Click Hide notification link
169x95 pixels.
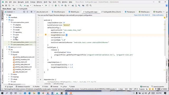[x=158, y=15]
